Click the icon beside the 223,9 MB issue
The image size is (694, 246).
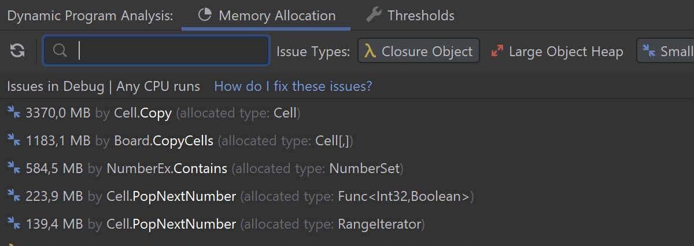point(14,196)
